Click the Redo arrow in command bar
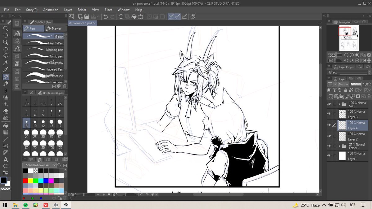 (x=113, y=17)
